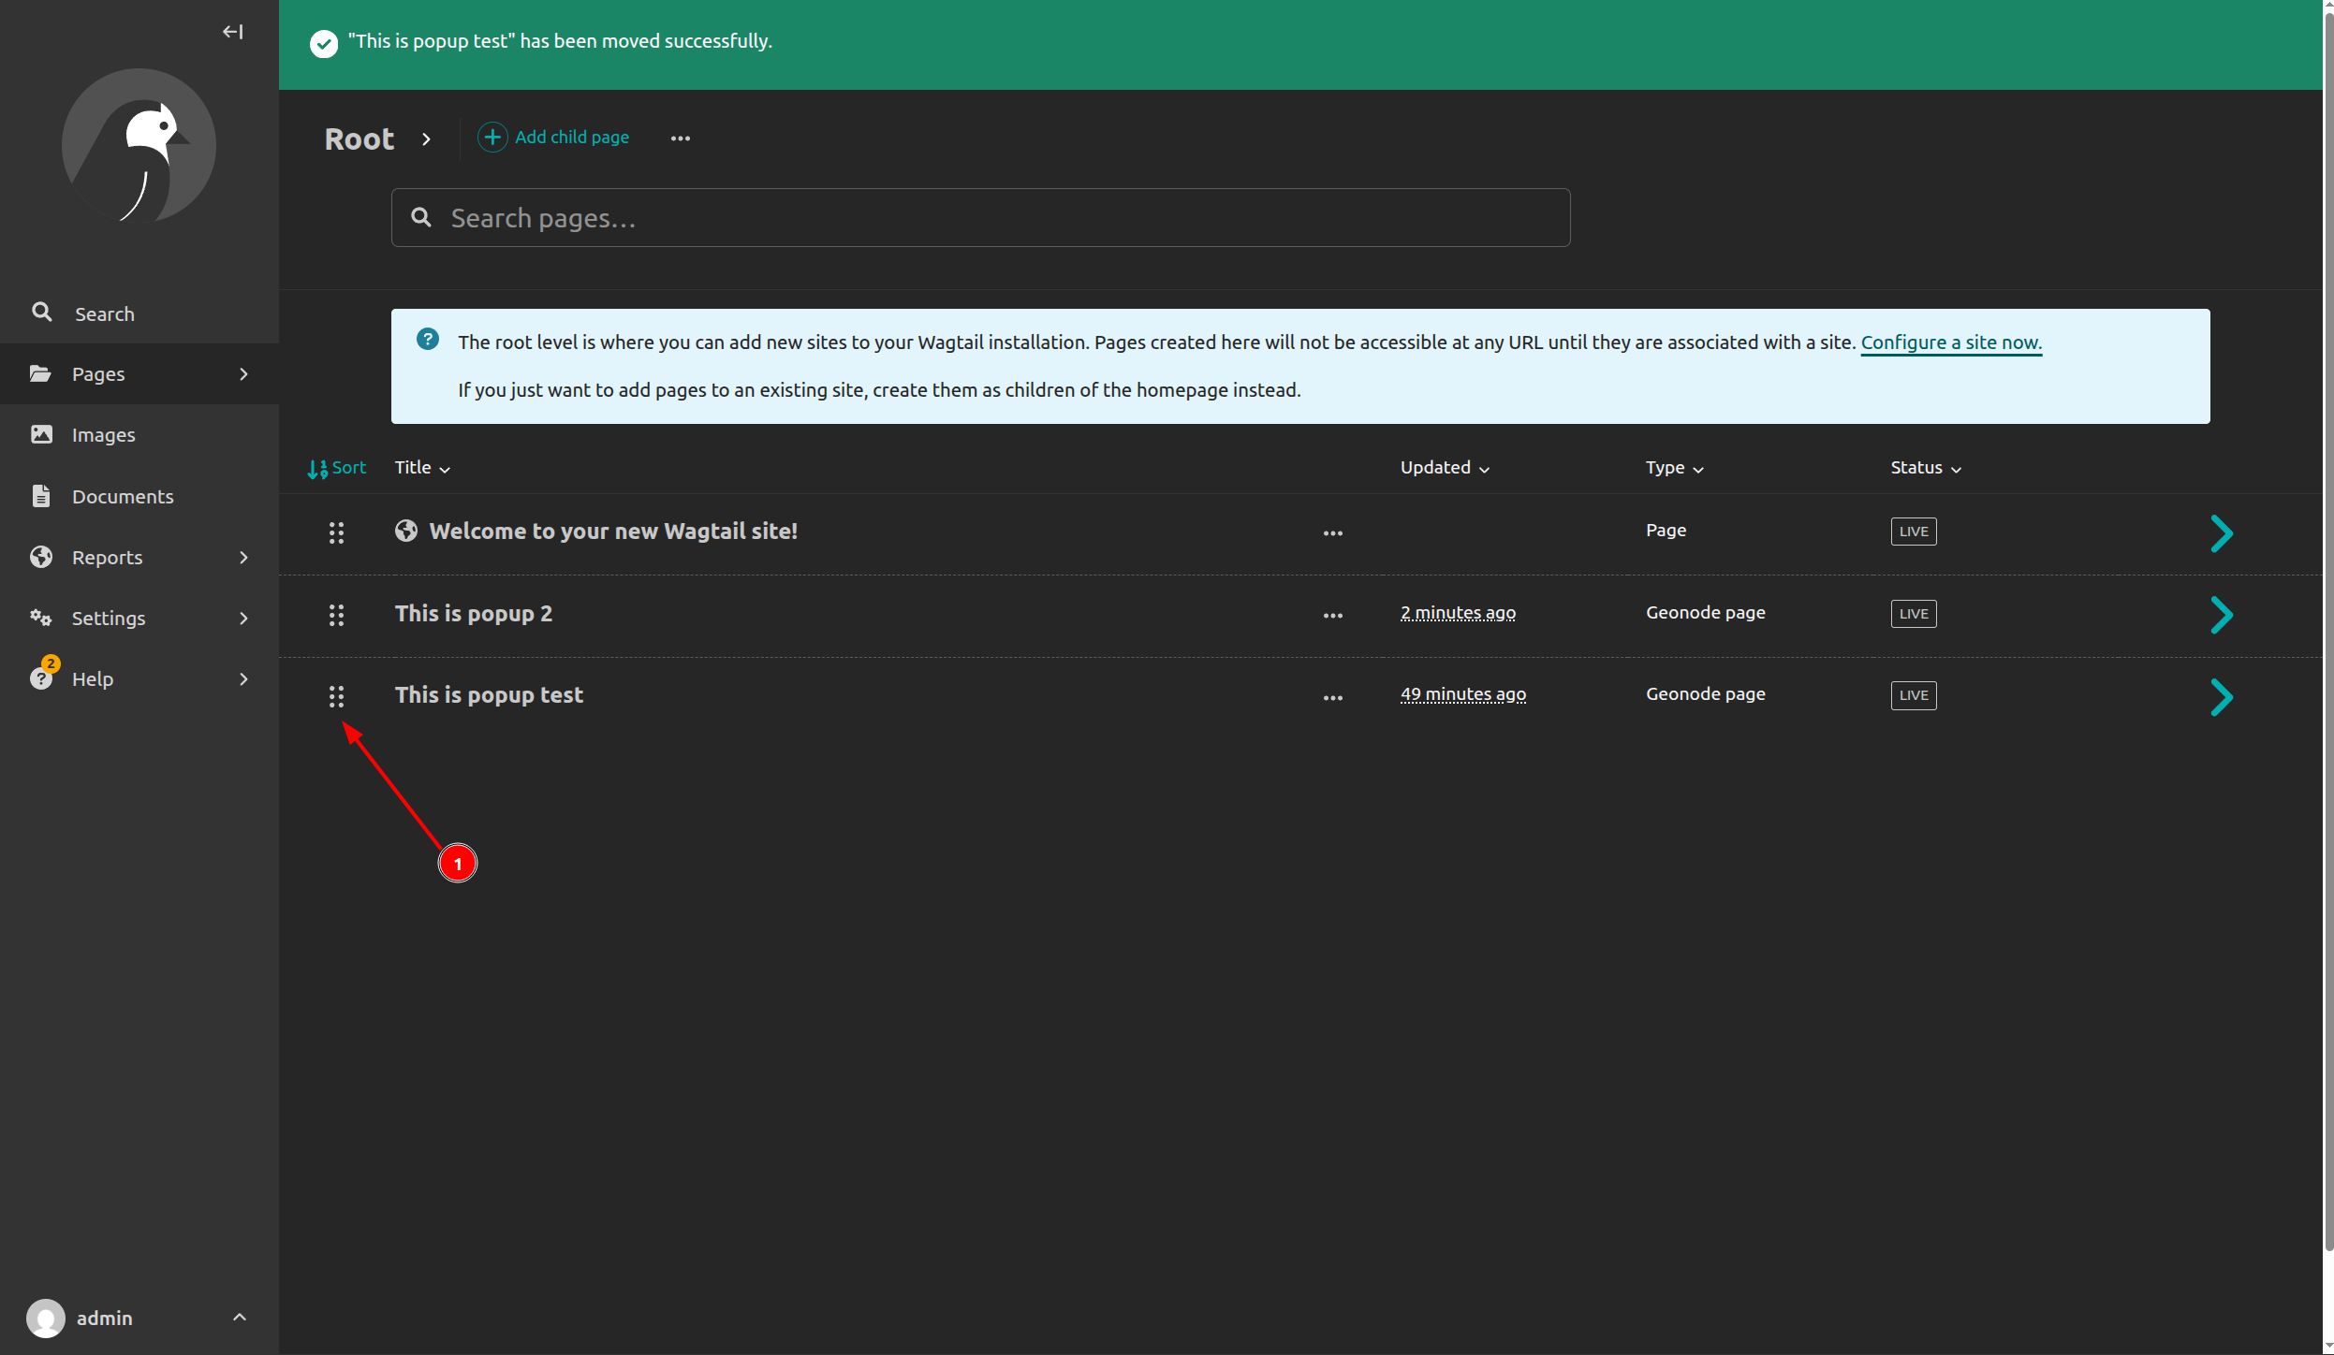The image size is (2334, 1355).
Task: Click the help icon in info banner
Action: (x=428, y=340)
